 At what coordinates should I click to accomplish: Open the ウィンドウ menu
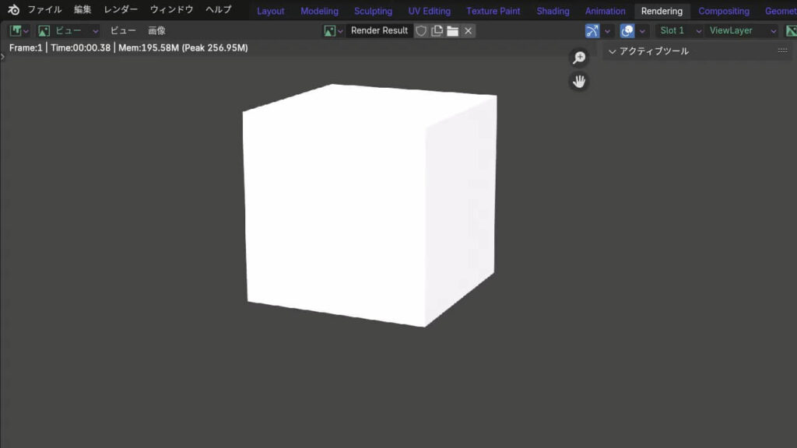click(171, 9)
